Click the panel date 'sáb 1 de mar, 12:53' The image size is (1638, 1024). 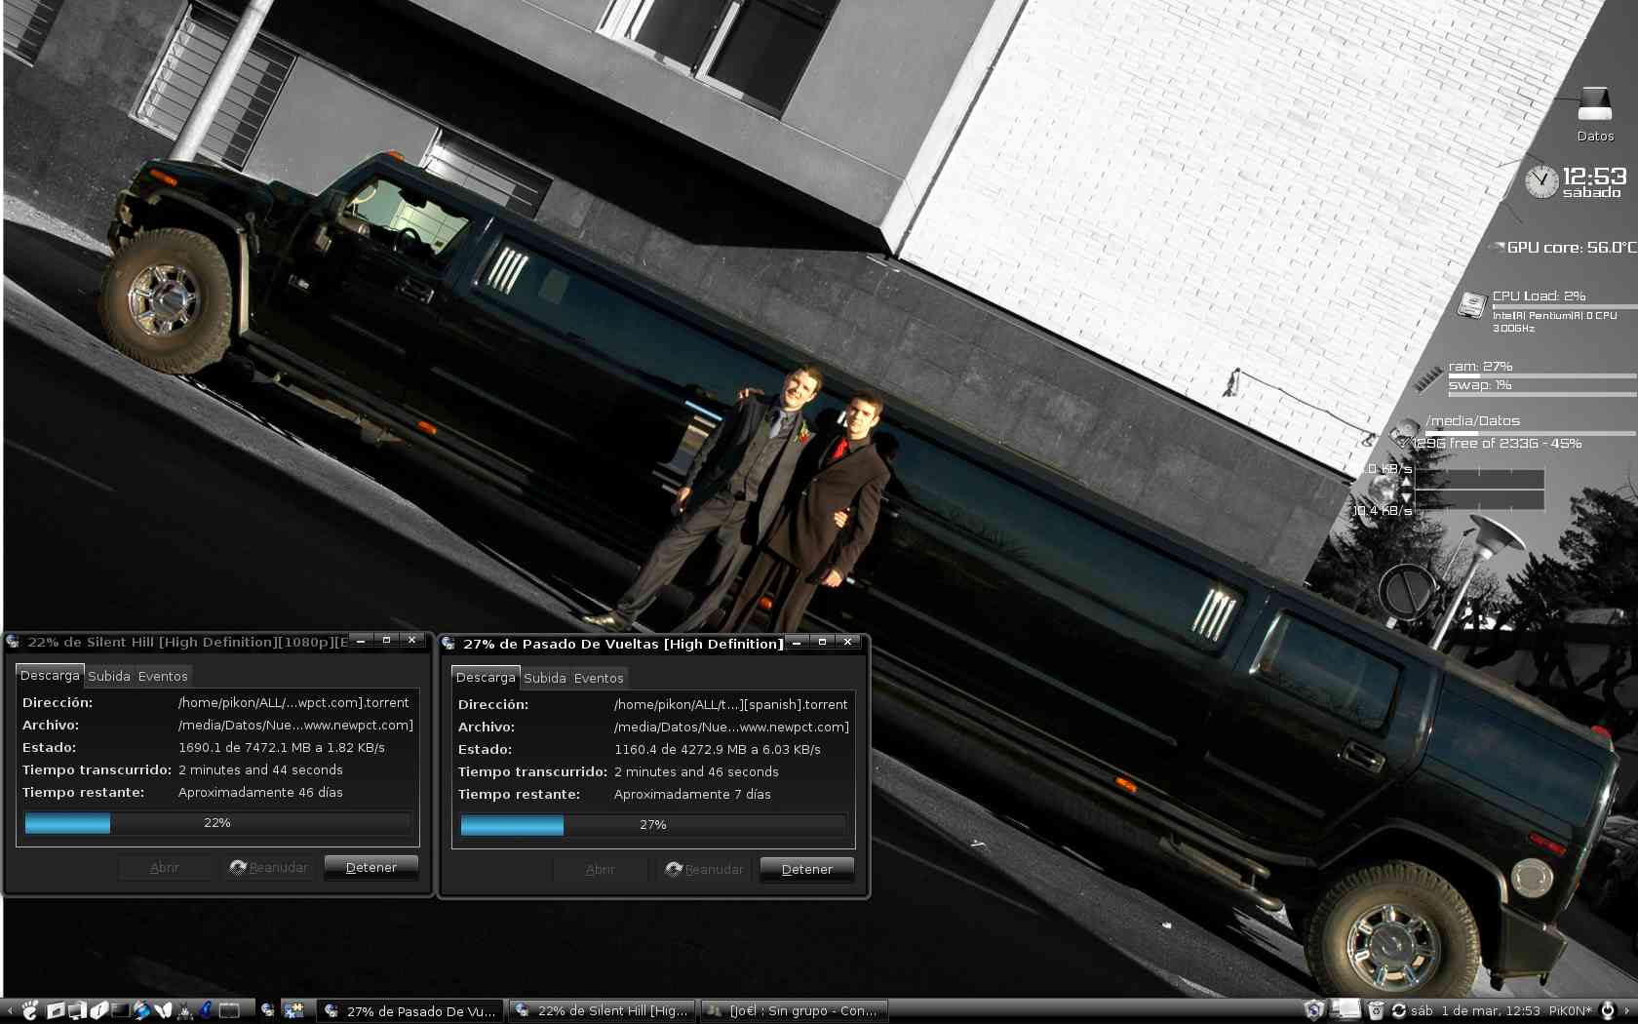pos(1475,1010)
